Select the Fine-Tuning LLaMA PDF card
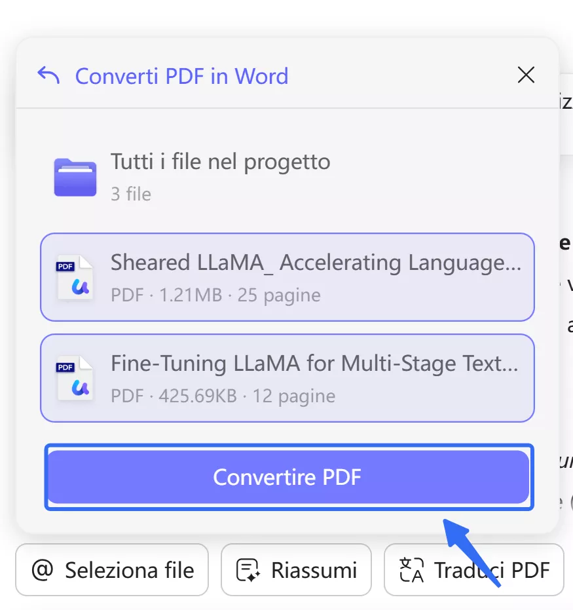 coord(287,378)
